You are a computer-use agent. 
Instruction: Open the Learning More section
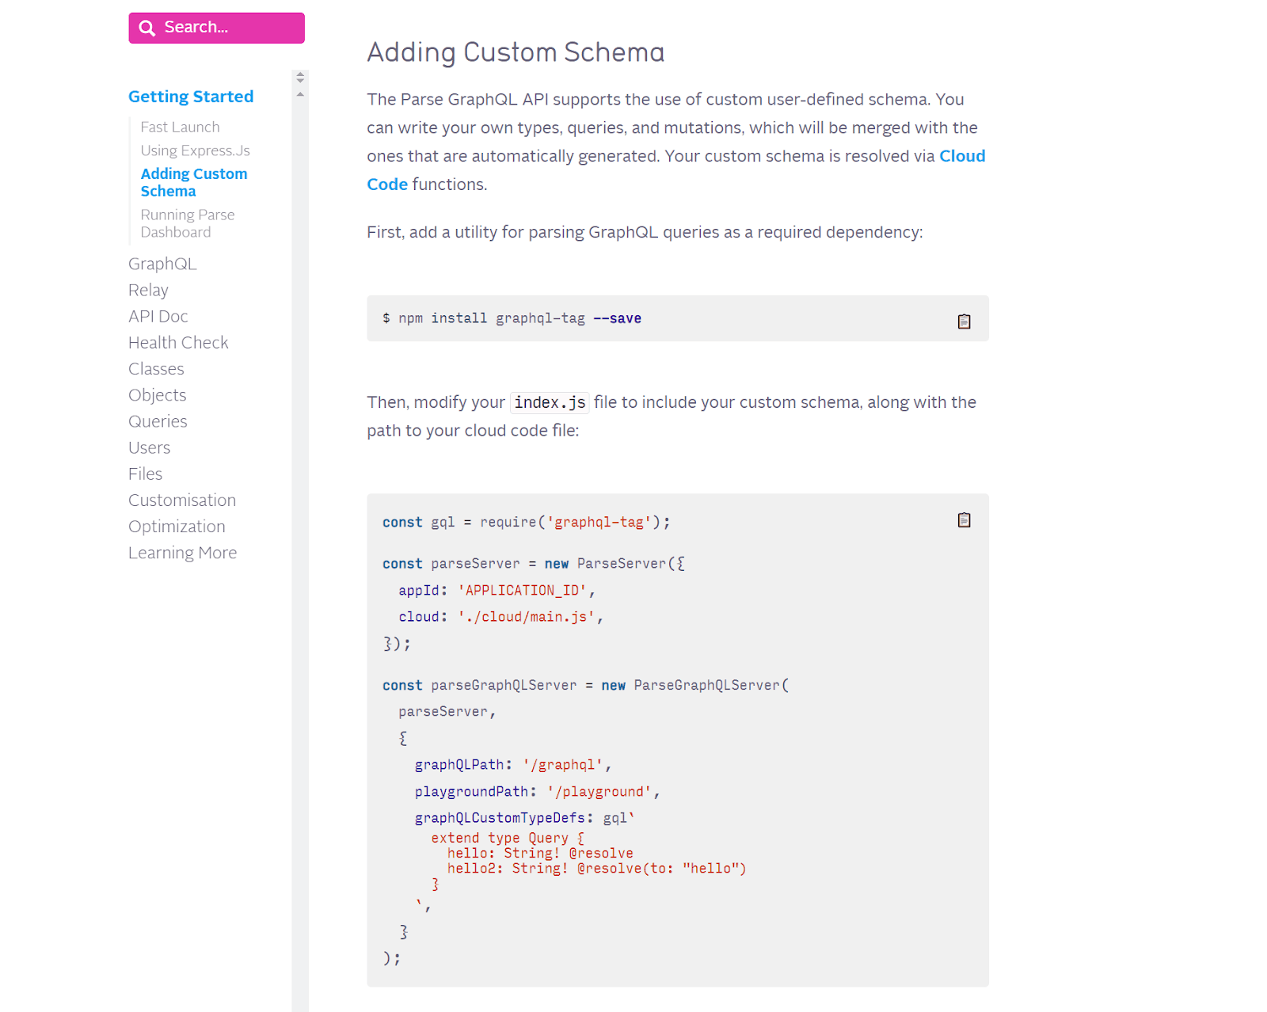coord(182,552)
